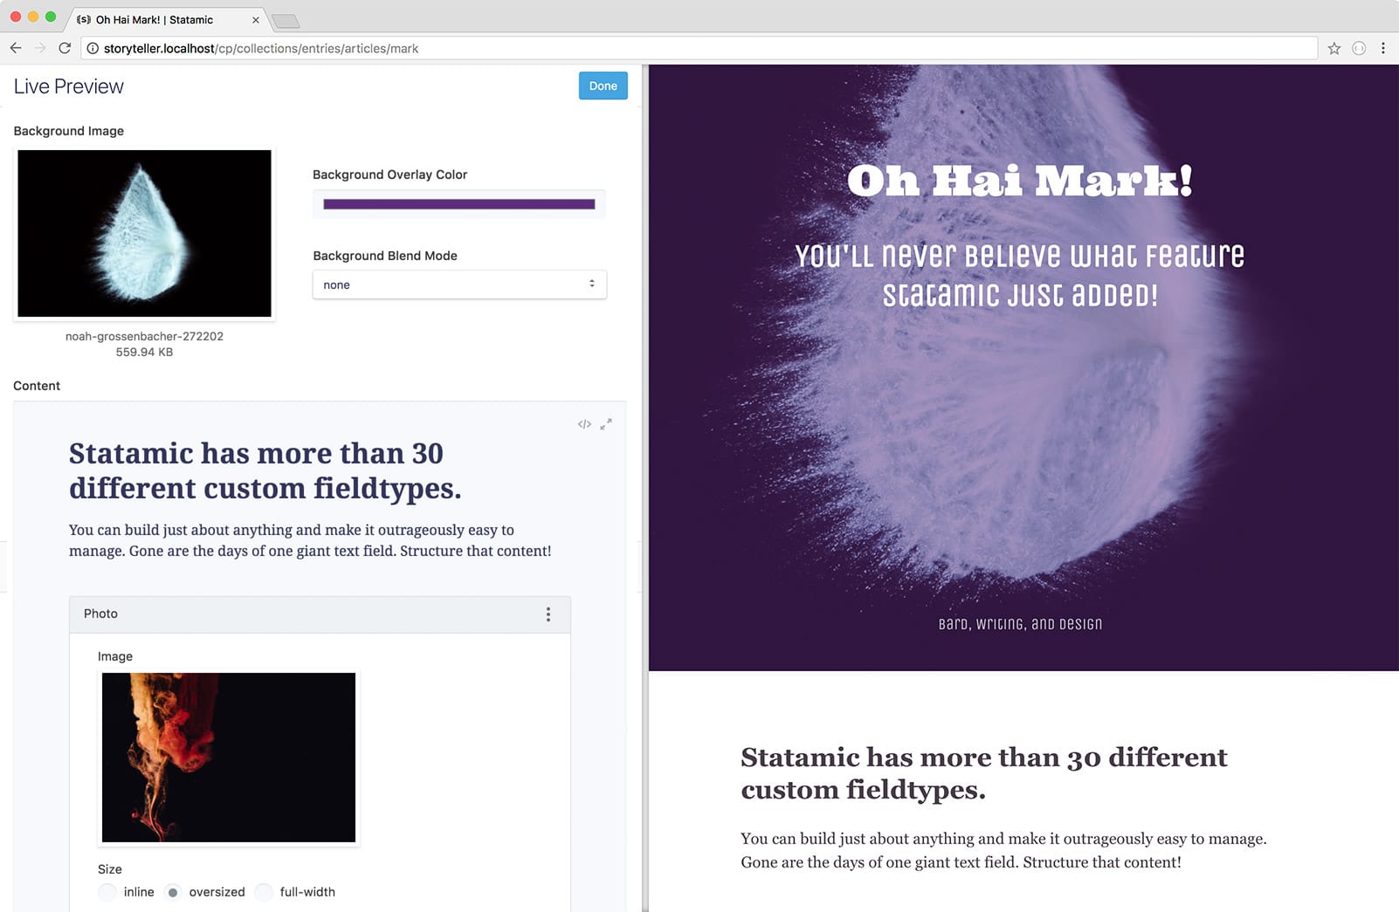
Task: Open site info icon in address bar
Action: (93, 48)
